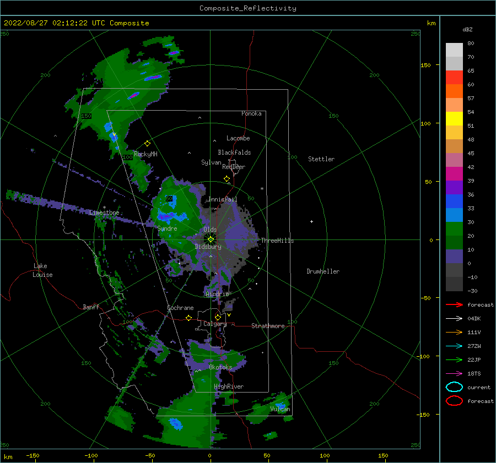Click the Lake Louise label
This screenshot has height=463, width=496.
(42, 270)
